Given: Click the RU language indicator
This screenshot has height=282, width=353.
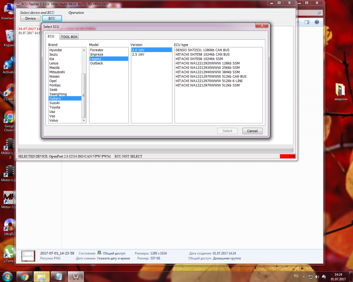Looking at the screenshot, I should (296, 276).
